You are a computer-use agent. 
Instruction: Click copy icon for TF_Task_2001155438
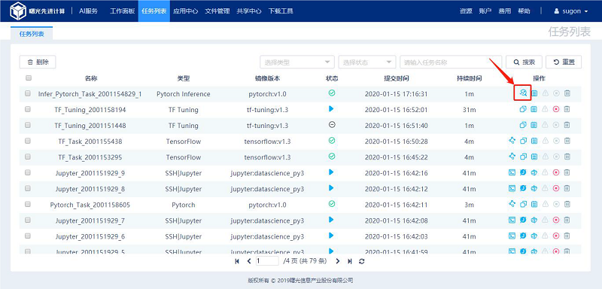pyautogui.click(x=522, y=141)
